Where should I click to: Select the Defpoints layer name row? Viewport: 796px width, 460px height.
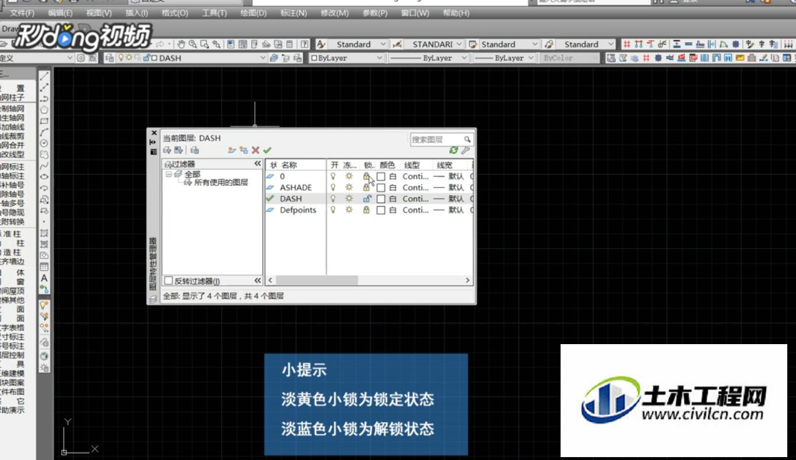(298, 210)
